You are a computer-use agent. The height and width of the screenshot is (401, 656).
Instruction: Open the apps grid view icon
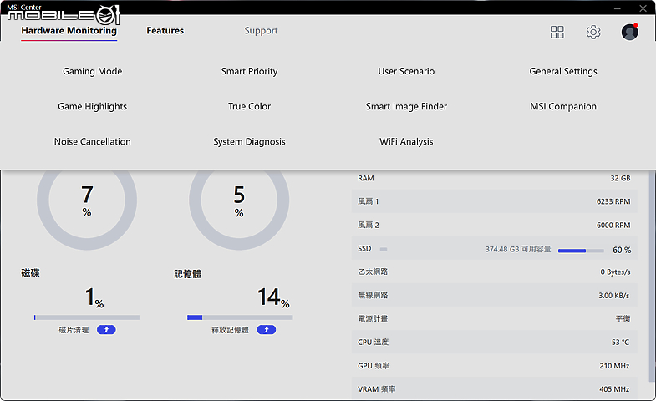[557, 33]
